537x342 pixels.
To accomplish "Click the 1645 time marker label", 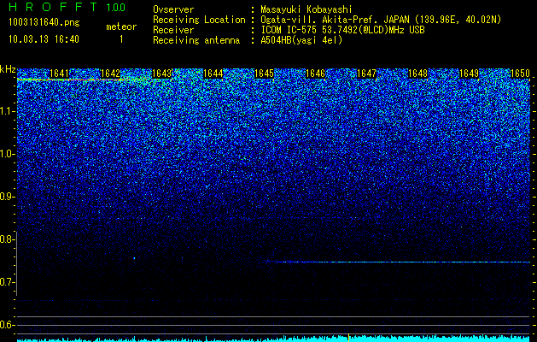I will tap(264, 74).
